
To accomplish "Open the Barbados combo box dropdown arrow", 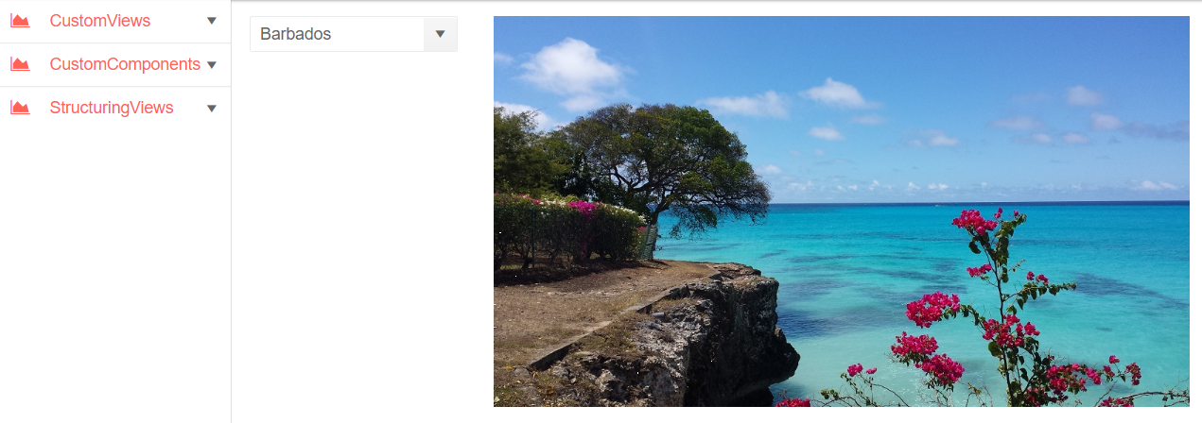I will 440,34.
